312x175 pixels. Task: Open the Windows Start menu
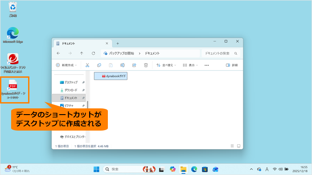pyautogui.click(x=97, y=169)
